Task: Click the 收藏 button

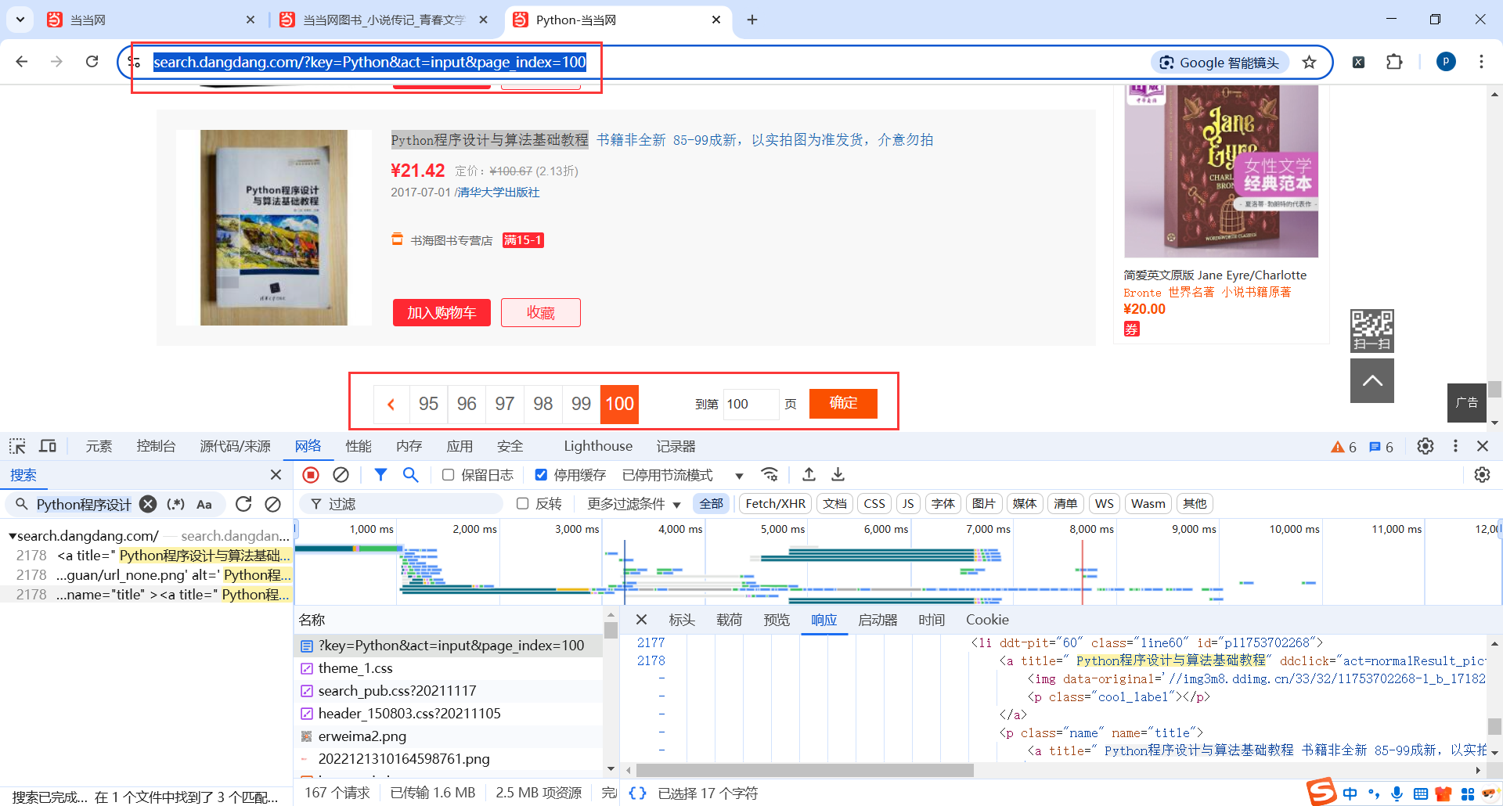Action: 541,312
